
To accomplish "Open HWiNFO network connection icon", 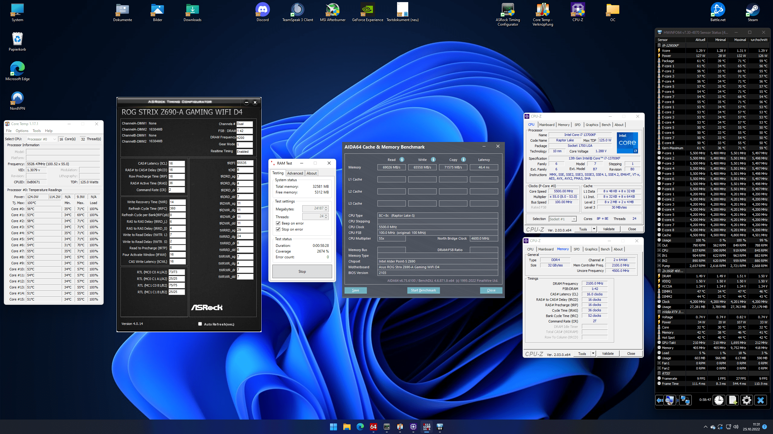I will coord(685,400).
